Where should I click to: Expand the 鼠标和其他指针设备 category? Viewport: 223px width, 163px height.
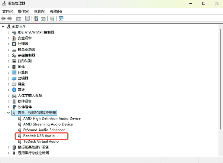[9, 147]
